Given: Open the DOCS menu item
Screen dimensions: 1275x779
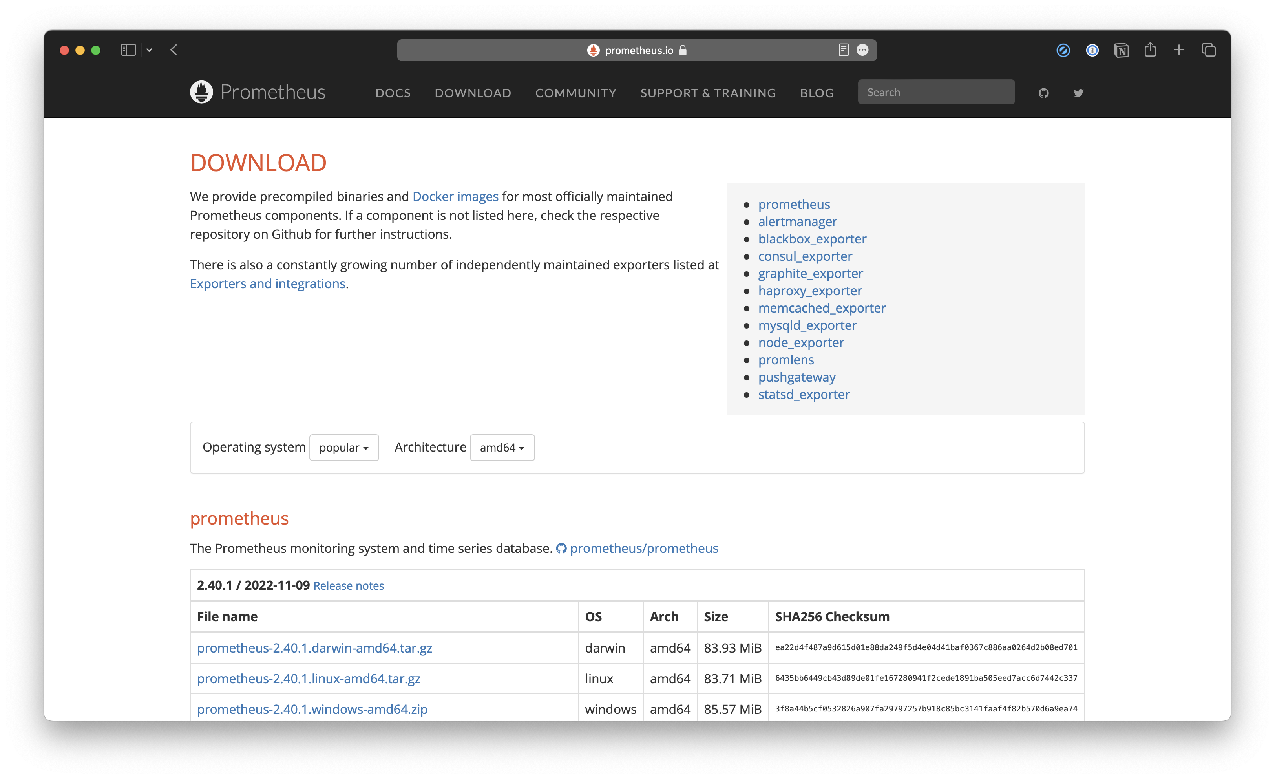Looking at the screenshot, I should [x=393, y=93].
